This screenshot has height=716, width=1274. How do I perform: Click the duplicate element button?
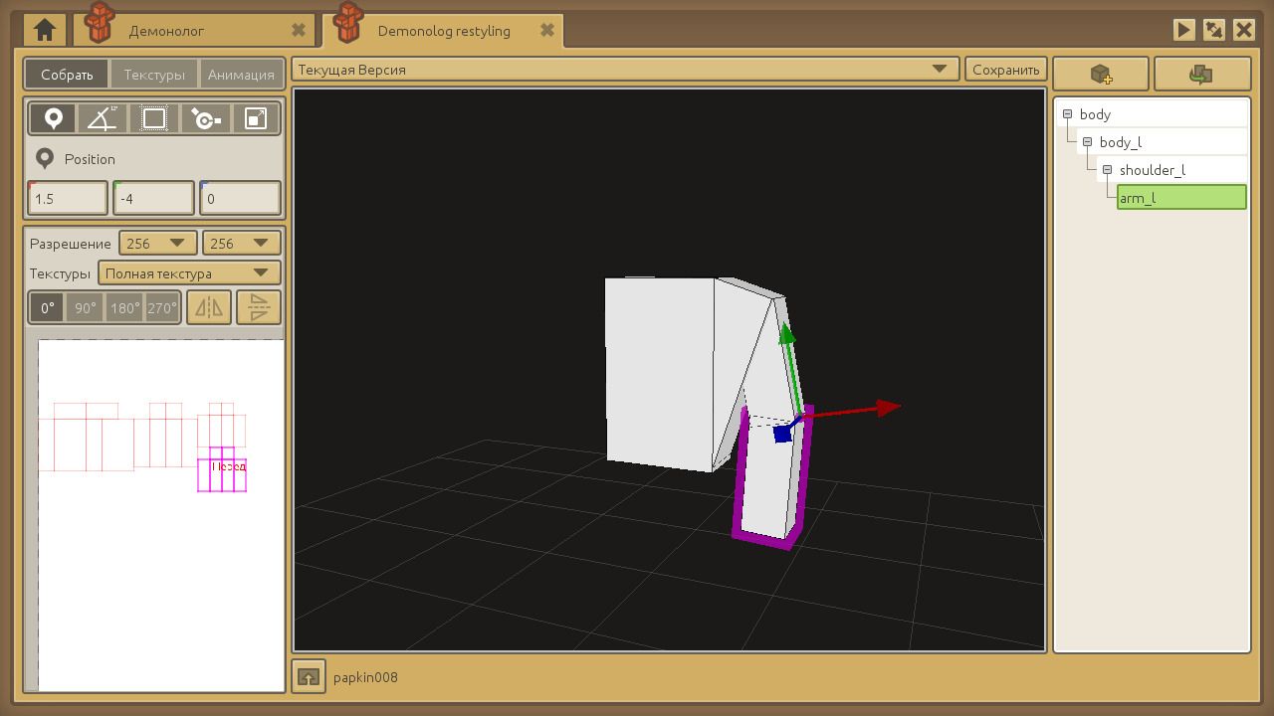[x=1201, y=75]
